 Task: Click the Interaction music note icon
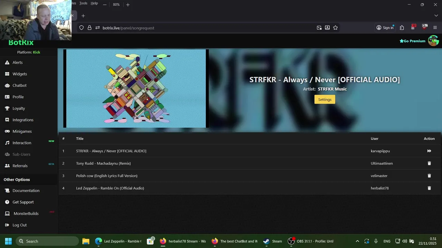pos(7,143)
